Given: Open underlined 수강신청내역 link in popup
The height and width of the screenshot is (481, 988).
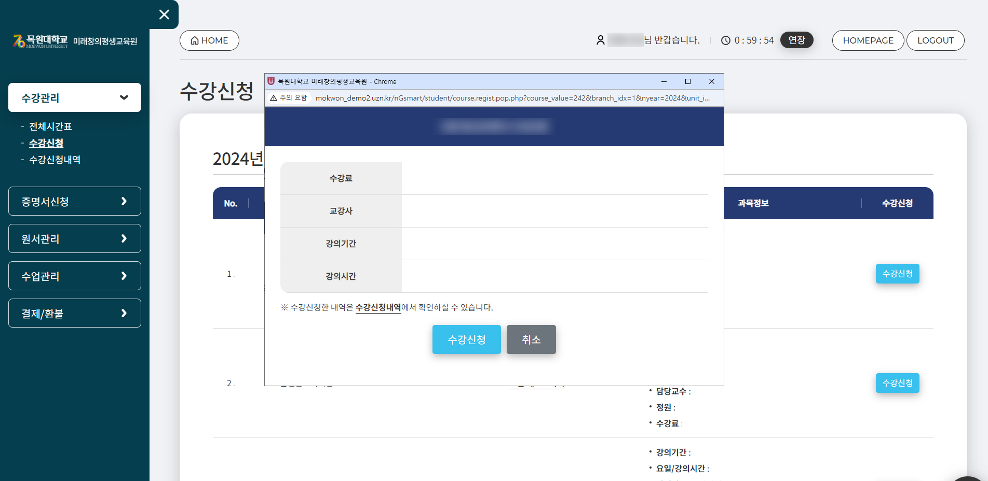Looking at the screenshot, I should point(378,307).
